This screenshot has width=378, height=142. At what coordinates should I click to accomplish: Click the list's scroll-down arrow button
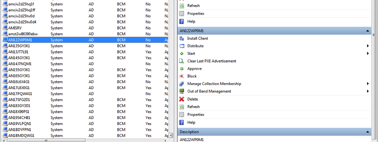click(x=171, y=135)
